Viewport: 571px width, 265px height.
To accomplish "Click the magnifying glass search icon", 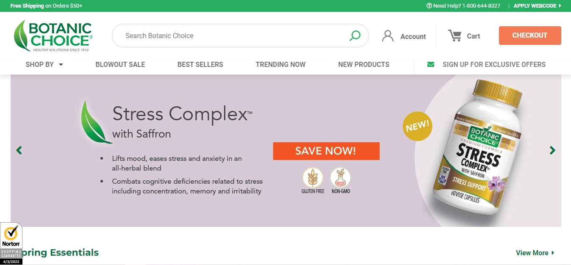I will click(x=355, y=36).
